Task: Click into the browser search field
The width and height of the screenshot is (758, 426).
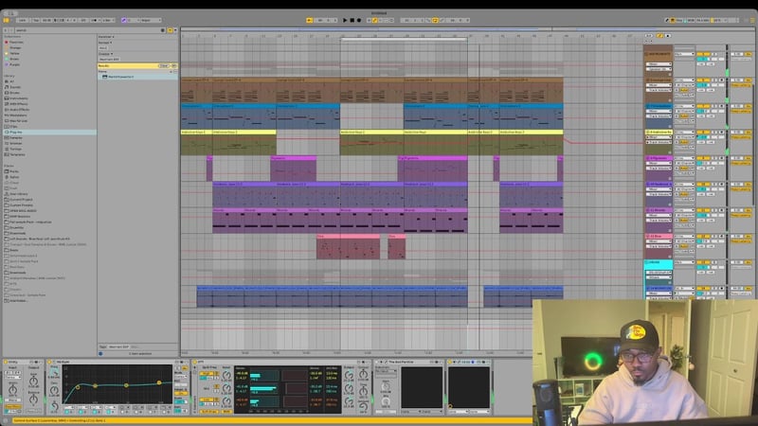Action: click(87, 30)
